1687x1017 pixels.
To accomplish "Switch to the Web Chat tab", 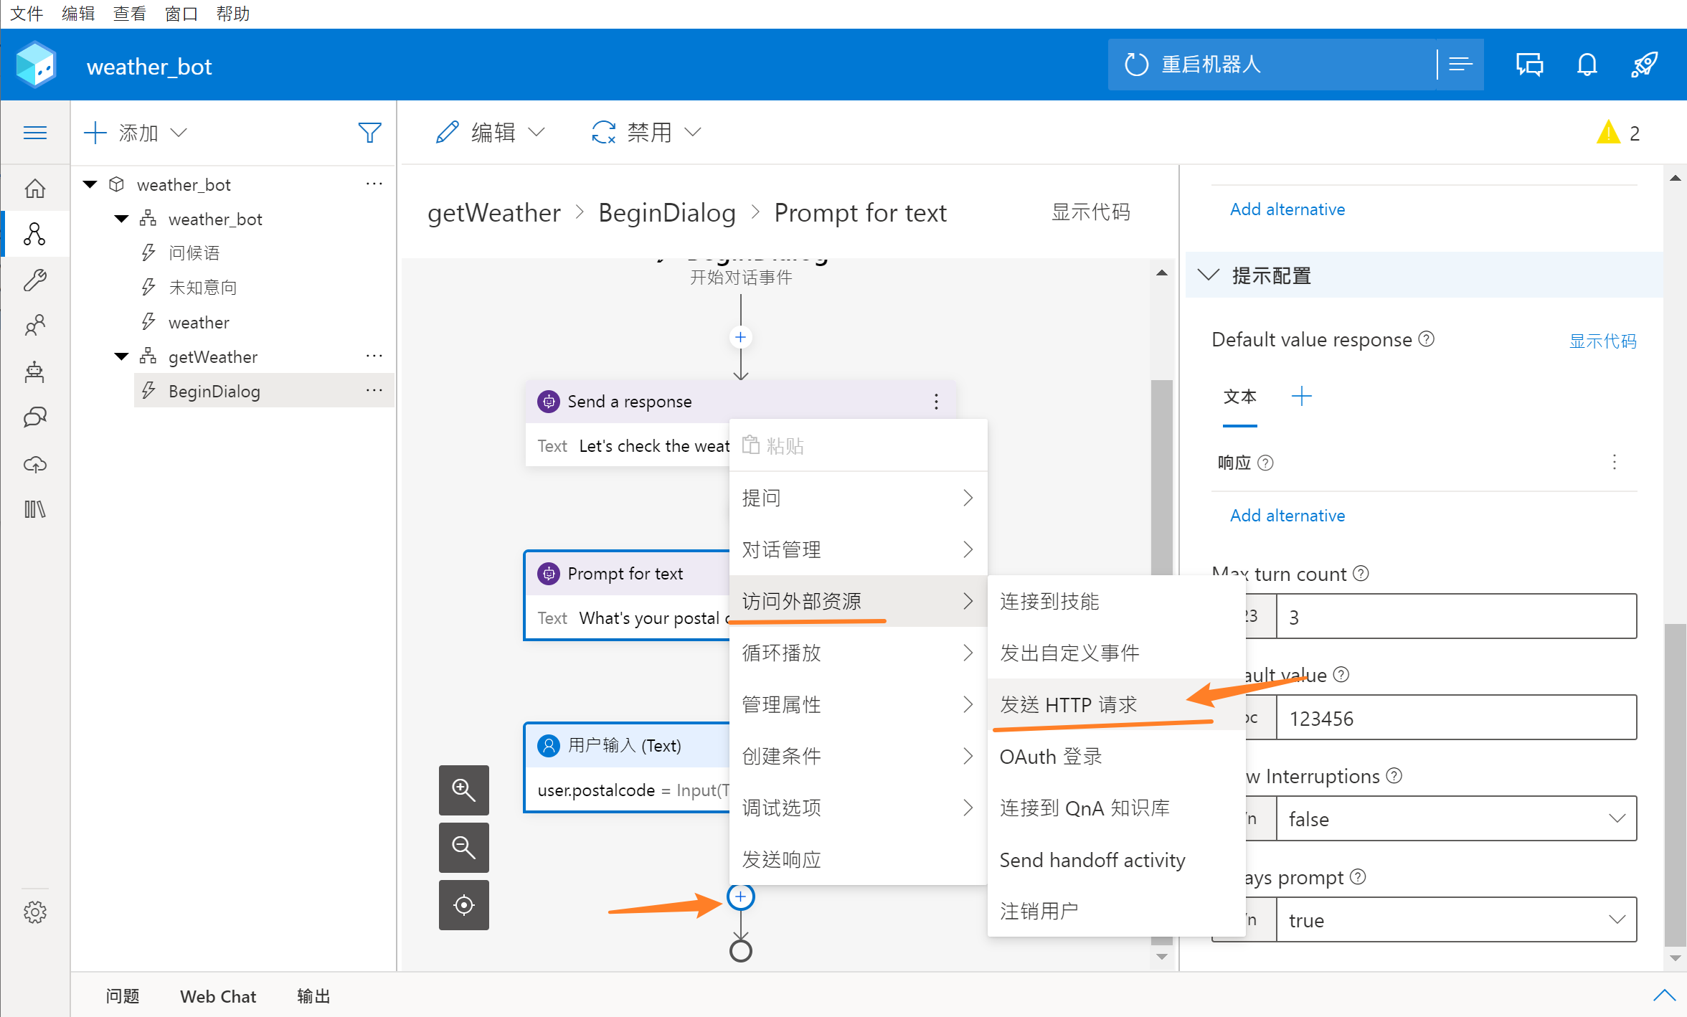I will (218, 996).
